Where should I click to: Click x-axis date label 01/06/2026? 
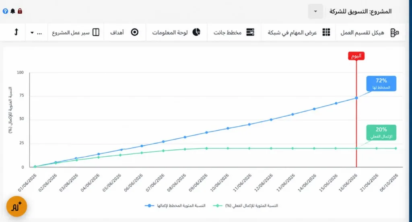coord(27,183)
